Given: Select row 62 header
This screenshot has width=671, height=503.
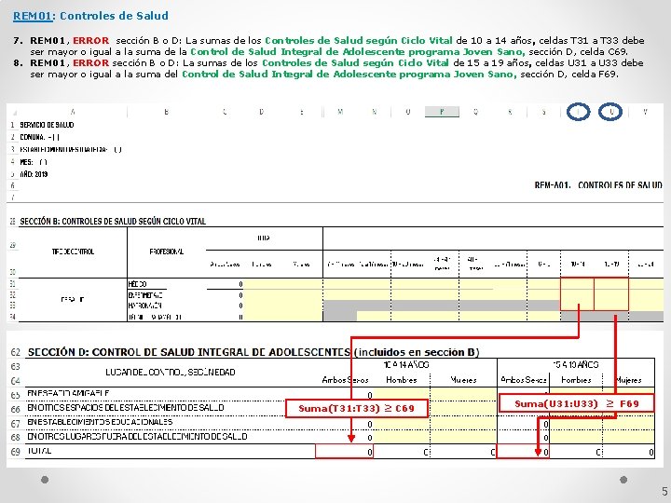Looking at the screenshot, I should click(16, 352).
